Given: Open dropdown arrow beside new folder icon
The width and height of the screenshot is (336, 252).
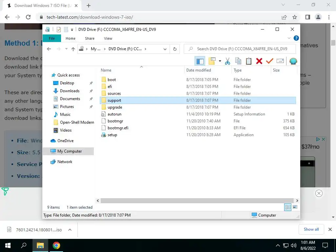Looking at the screenshot, I should (220, 61).
